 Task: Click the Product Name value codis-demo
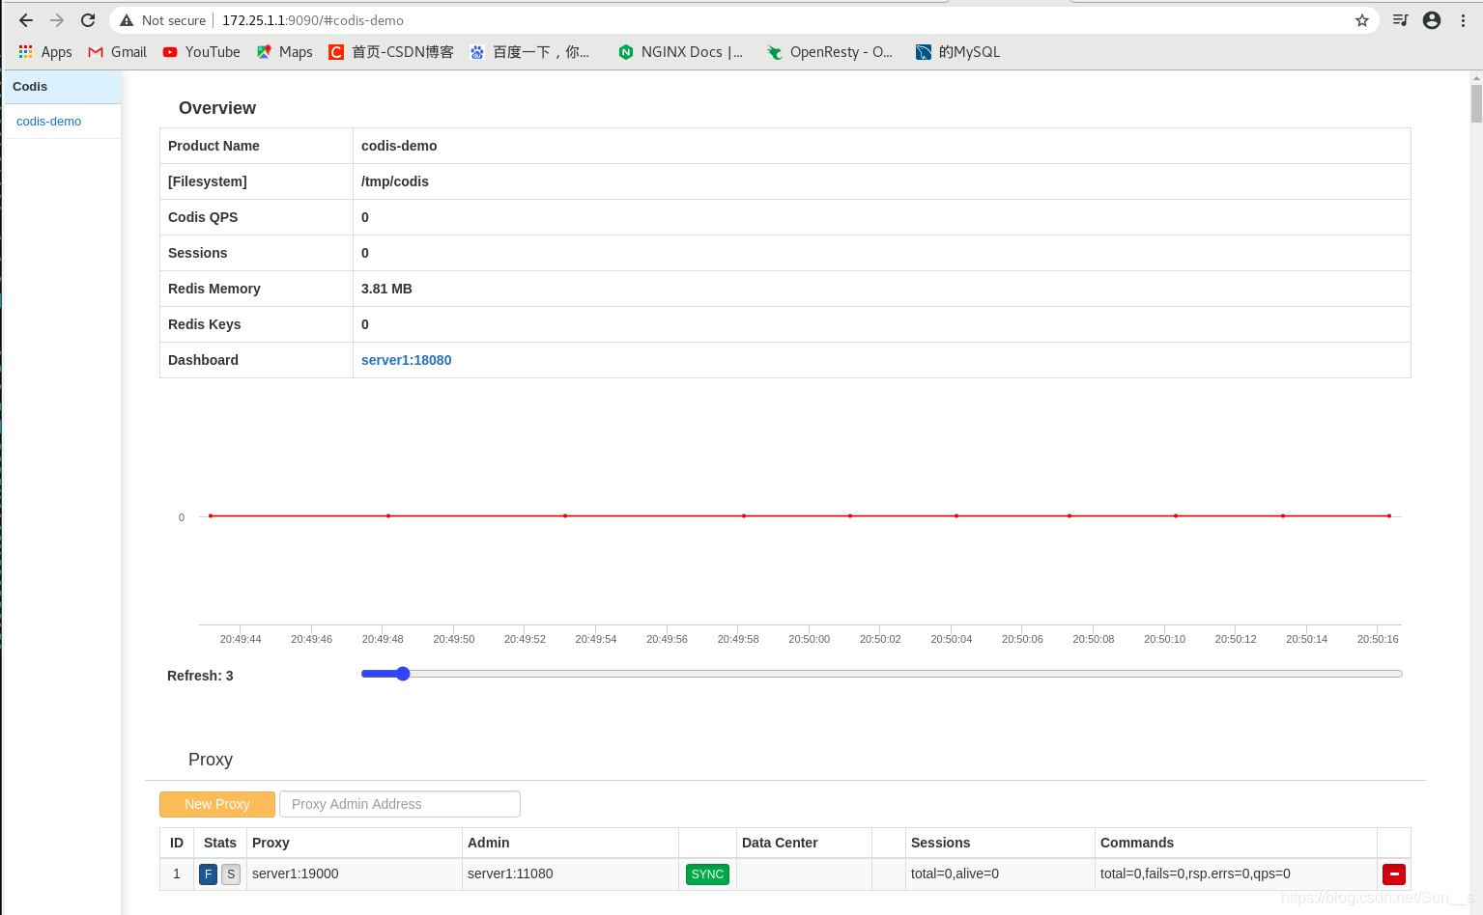(399, 146)
